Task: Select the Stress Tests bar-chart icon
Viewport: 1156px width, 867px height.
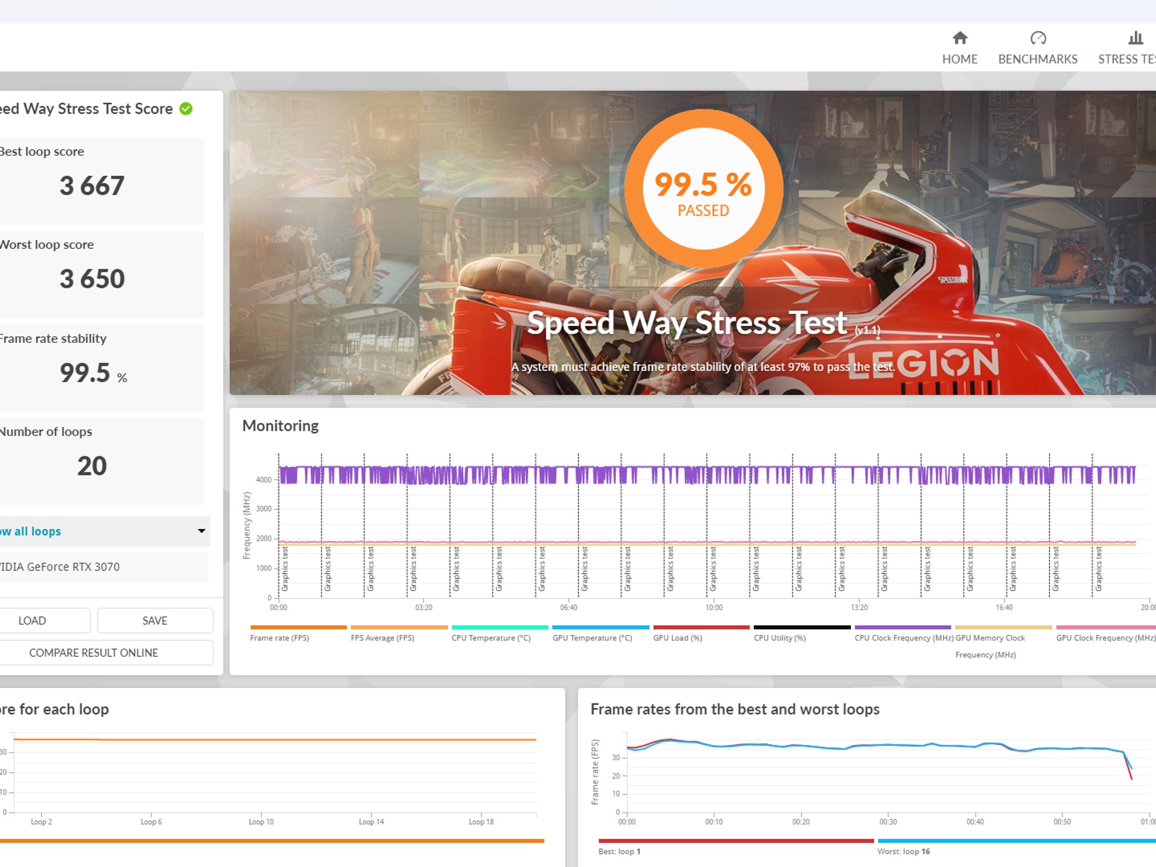Action: pos(1135,38)
